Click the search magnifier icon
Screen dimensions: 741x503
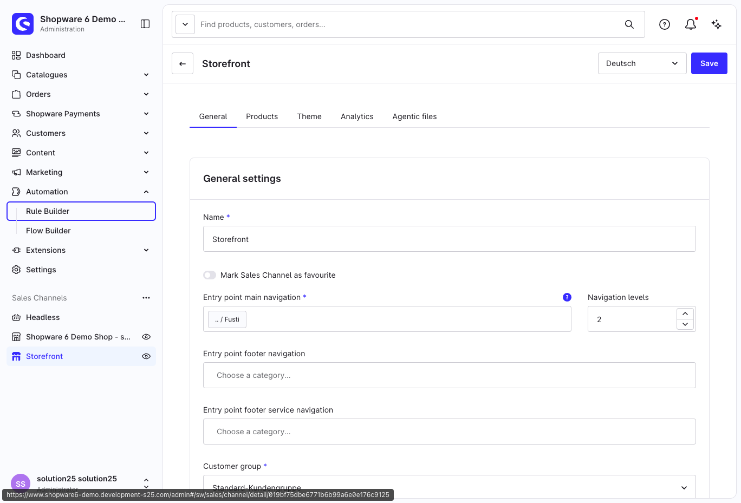coord(629,24)
